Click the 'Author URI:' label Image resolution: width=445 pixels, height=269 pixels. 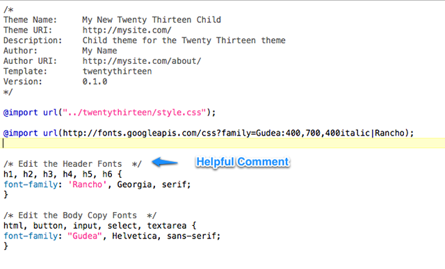click(30, 60)
